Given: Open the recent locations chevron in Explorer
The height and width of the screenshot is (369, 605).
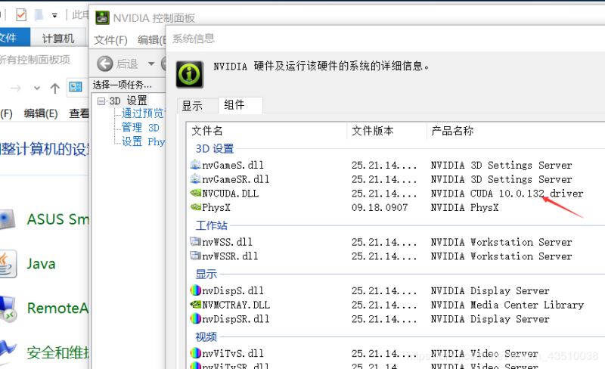Looking at the screenshot, I should click(x=36, y=88).
